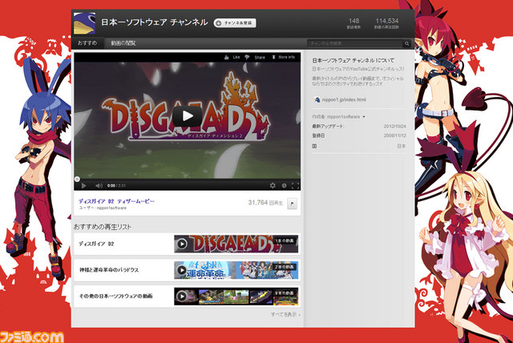Click the small play icon in the player controls
Viewport: 513px width, 343px height.
(83, 185)
